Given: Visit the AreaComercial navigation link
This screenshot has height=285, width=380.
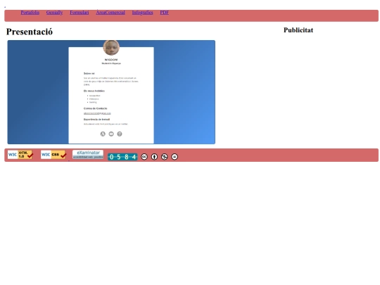Looking at the screenshot, I should tap(110, 13).
